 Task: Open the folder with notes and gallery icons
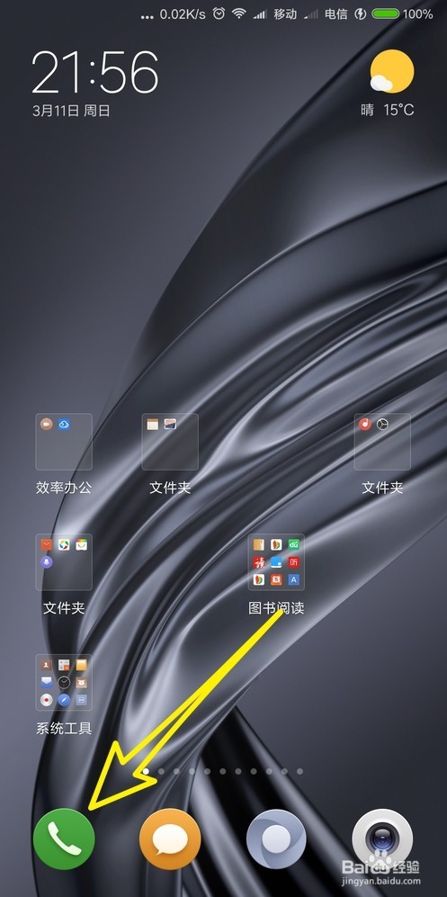pos(170,442)
